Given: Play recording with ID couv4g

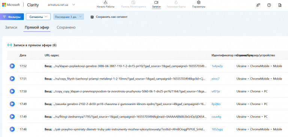Looking at the screenshot, I should (x=12, y=117).
